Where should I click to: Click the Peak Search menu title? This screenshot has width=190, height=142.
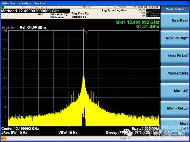click(x=175, y=9)
